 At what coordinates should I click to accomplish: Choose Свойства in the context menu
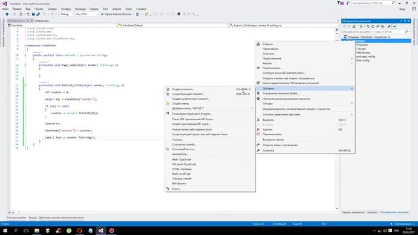tap(305, 151)
